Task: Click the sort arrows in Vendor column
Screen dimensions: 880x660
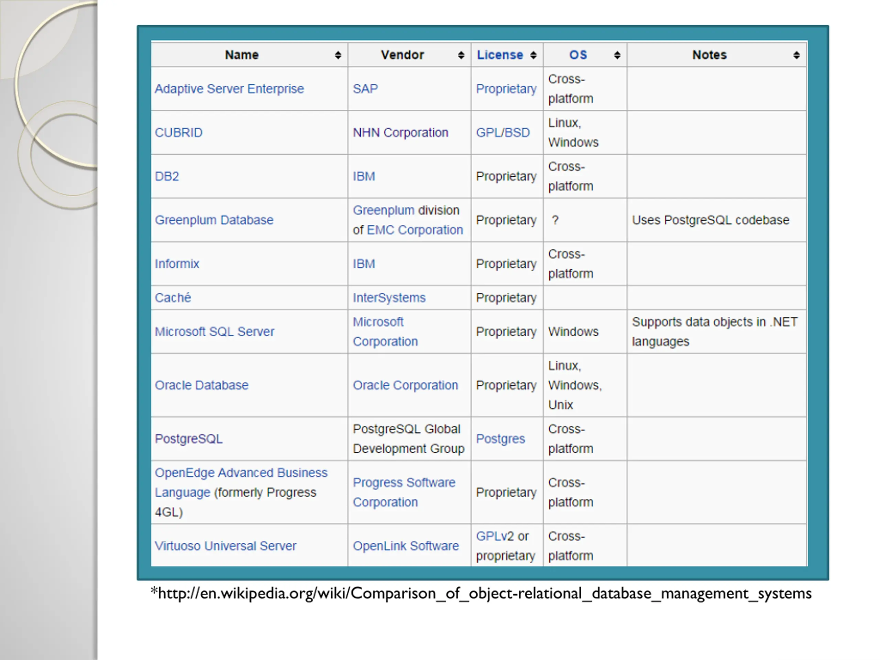Action: (461, 55)
